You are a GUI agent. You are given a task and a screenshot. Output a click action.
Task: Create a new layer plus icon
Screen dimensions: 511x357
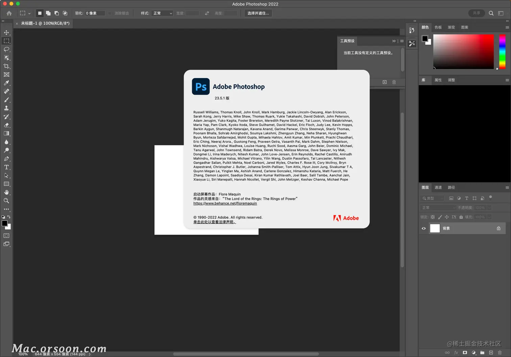[491, 353]
